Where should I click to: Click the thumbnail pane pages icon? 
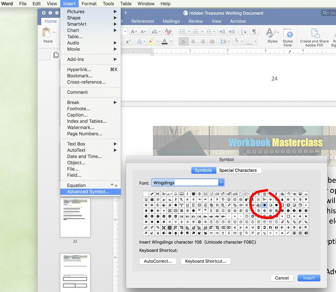coord(56,55)
